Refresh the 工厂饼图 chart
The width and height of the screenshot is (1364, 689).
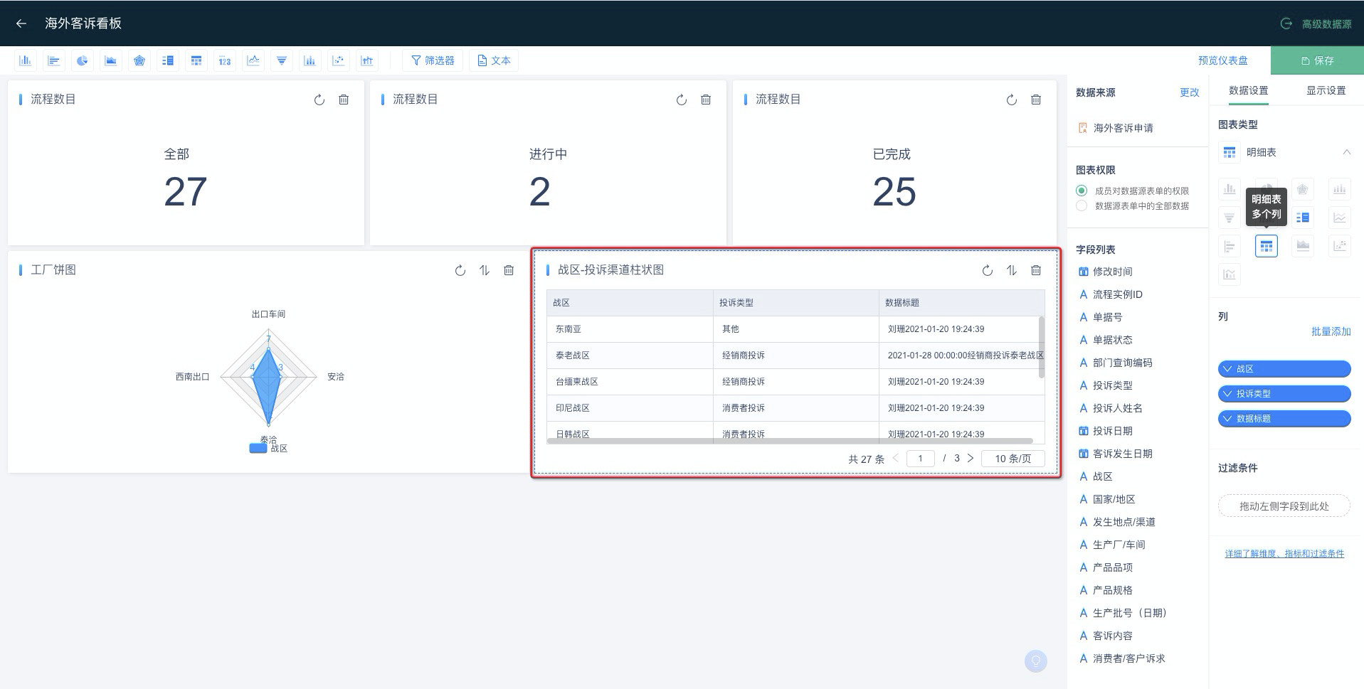pyautogui.click(x=460, y=270)
